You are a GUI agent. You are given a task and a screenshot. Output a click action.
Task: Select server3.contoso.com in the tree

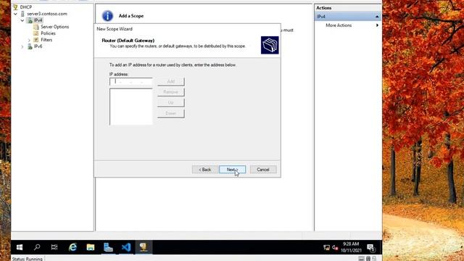click(x=46, y=14)
